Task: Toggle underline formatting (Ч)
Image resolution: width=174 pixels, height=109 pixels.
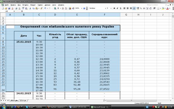Action: [120, 8]
